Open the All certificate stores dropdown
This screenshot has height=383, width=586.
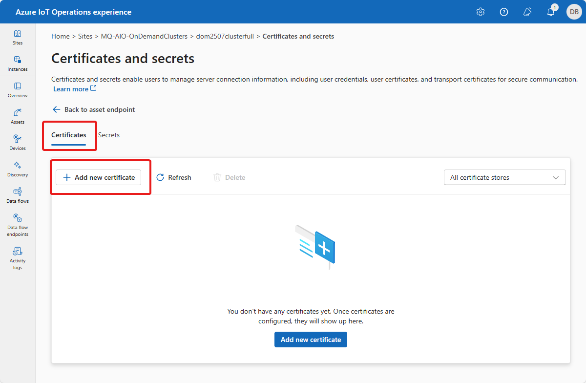point(504,177)
